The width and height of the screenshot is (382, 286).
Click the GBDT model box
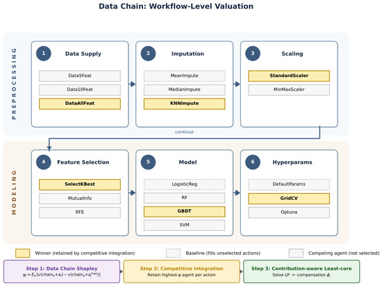tap(185, 212)
